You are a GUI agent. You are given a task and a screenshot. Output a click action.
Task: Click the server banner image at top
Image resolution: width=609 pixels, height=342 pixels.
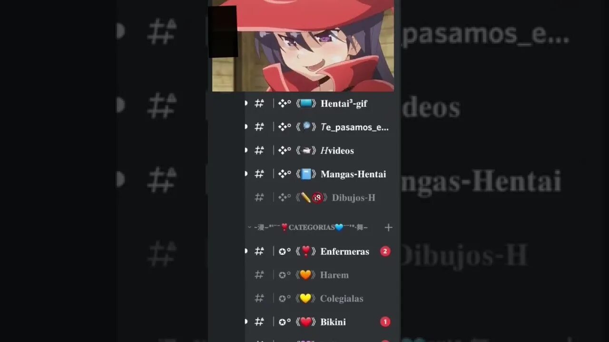(303, 46)
